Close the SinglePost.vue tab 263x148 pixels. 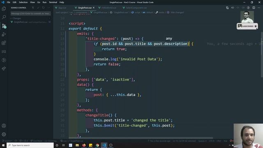pyautogui.click(x=94, y=8)
